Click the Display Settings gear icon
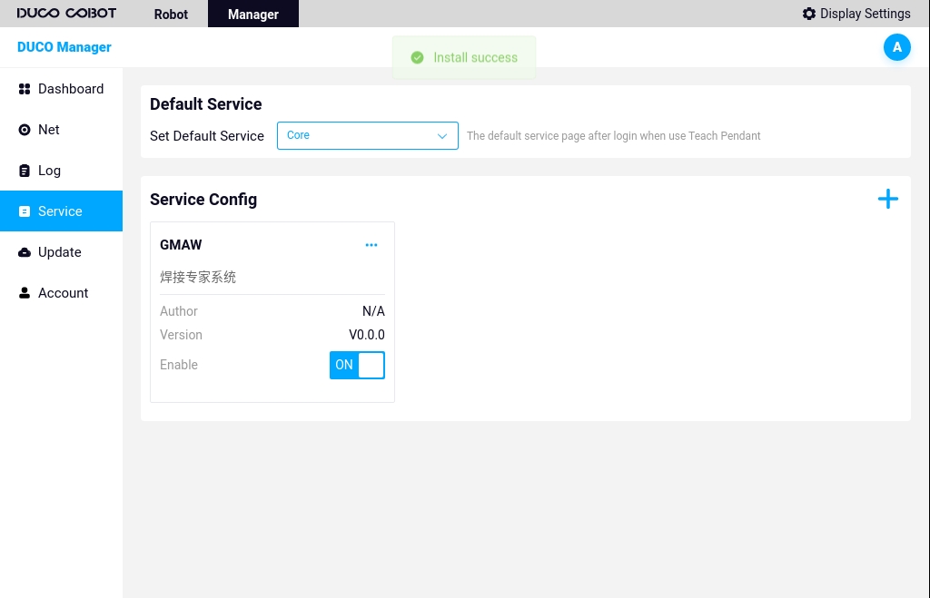 click(808, 14)
